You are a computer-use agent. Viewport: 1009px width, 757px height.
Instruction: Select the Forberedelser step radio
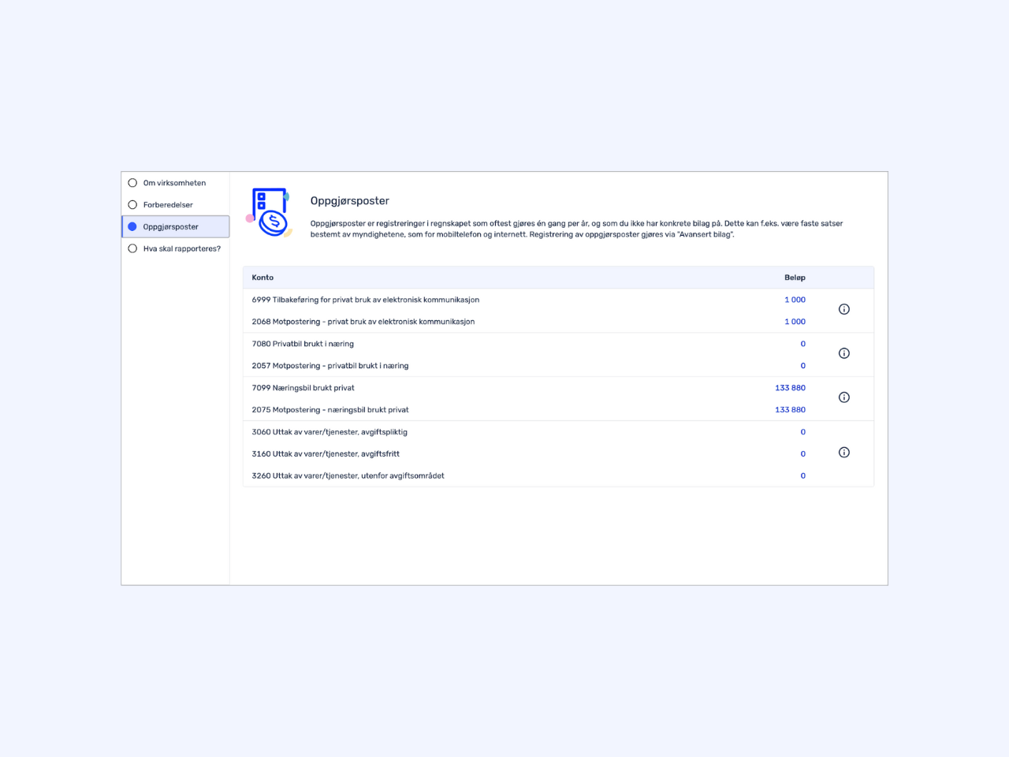coord(132,205)
